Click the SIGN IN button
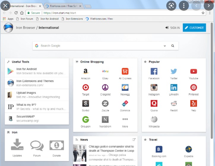Viewport: 215px width, 166px height. pos(173,28)
